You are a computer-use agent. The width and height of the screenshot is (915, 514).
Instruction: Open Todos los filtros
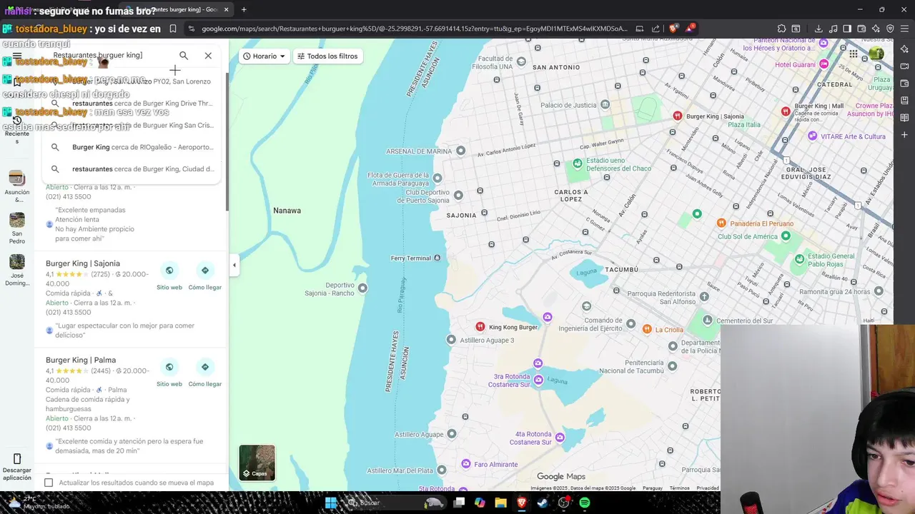pyautogui.click(x=327, y=56)
